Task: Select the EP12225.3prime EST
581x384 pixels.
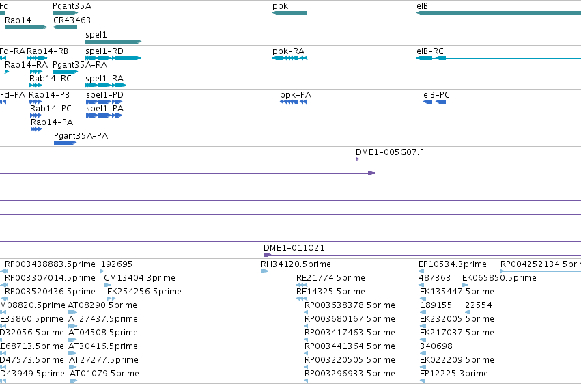Action: pos(423,381)
